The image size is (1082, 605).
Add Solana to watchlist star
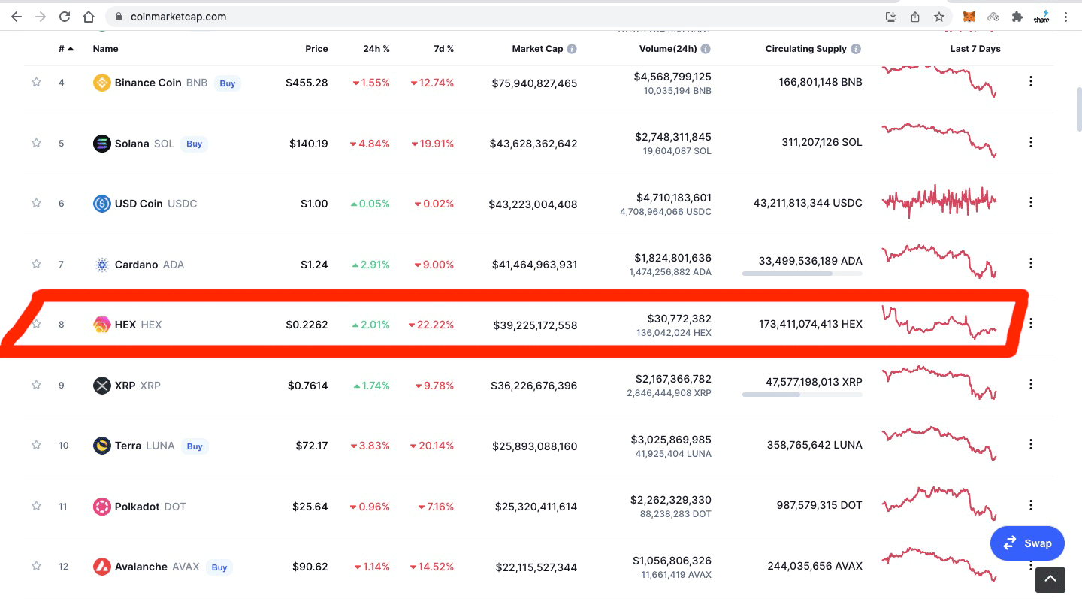click(x=36, y=143)
